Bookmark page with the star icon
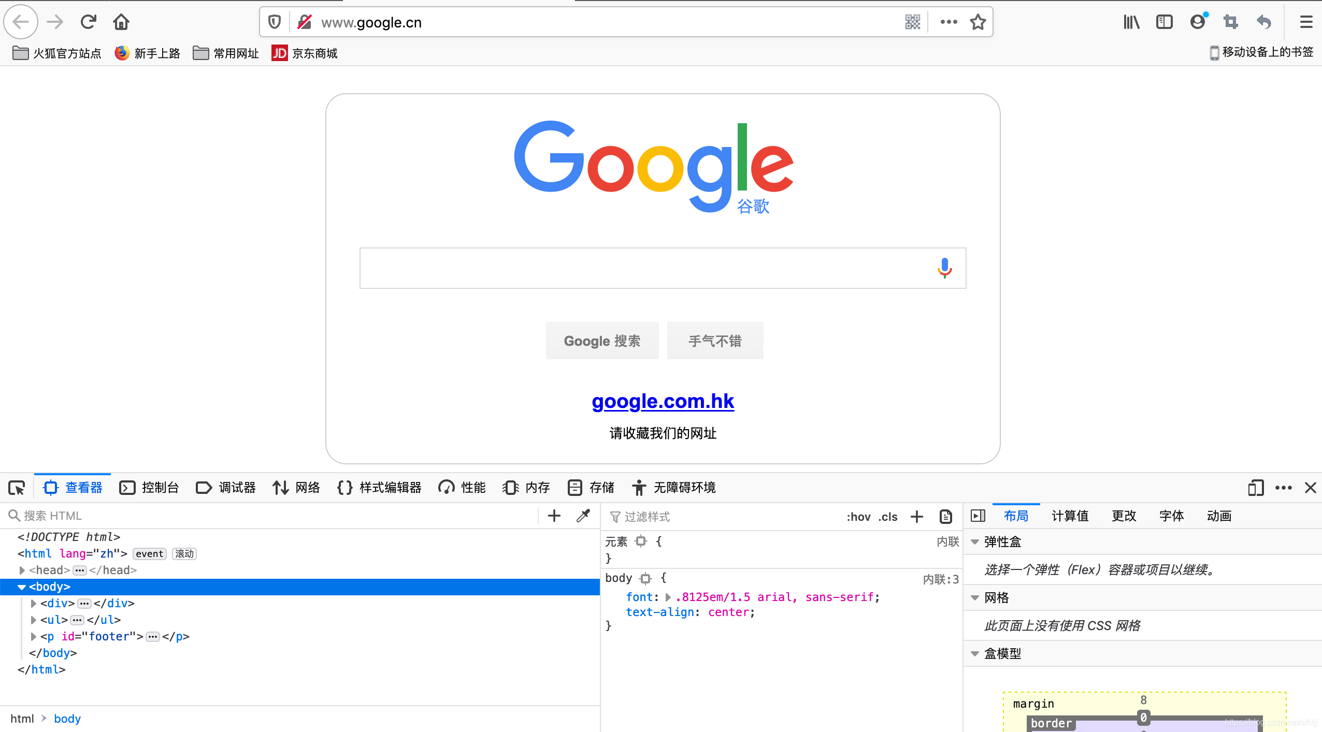Viewport: 1322px width, 732px height. (x=978, y=22)
